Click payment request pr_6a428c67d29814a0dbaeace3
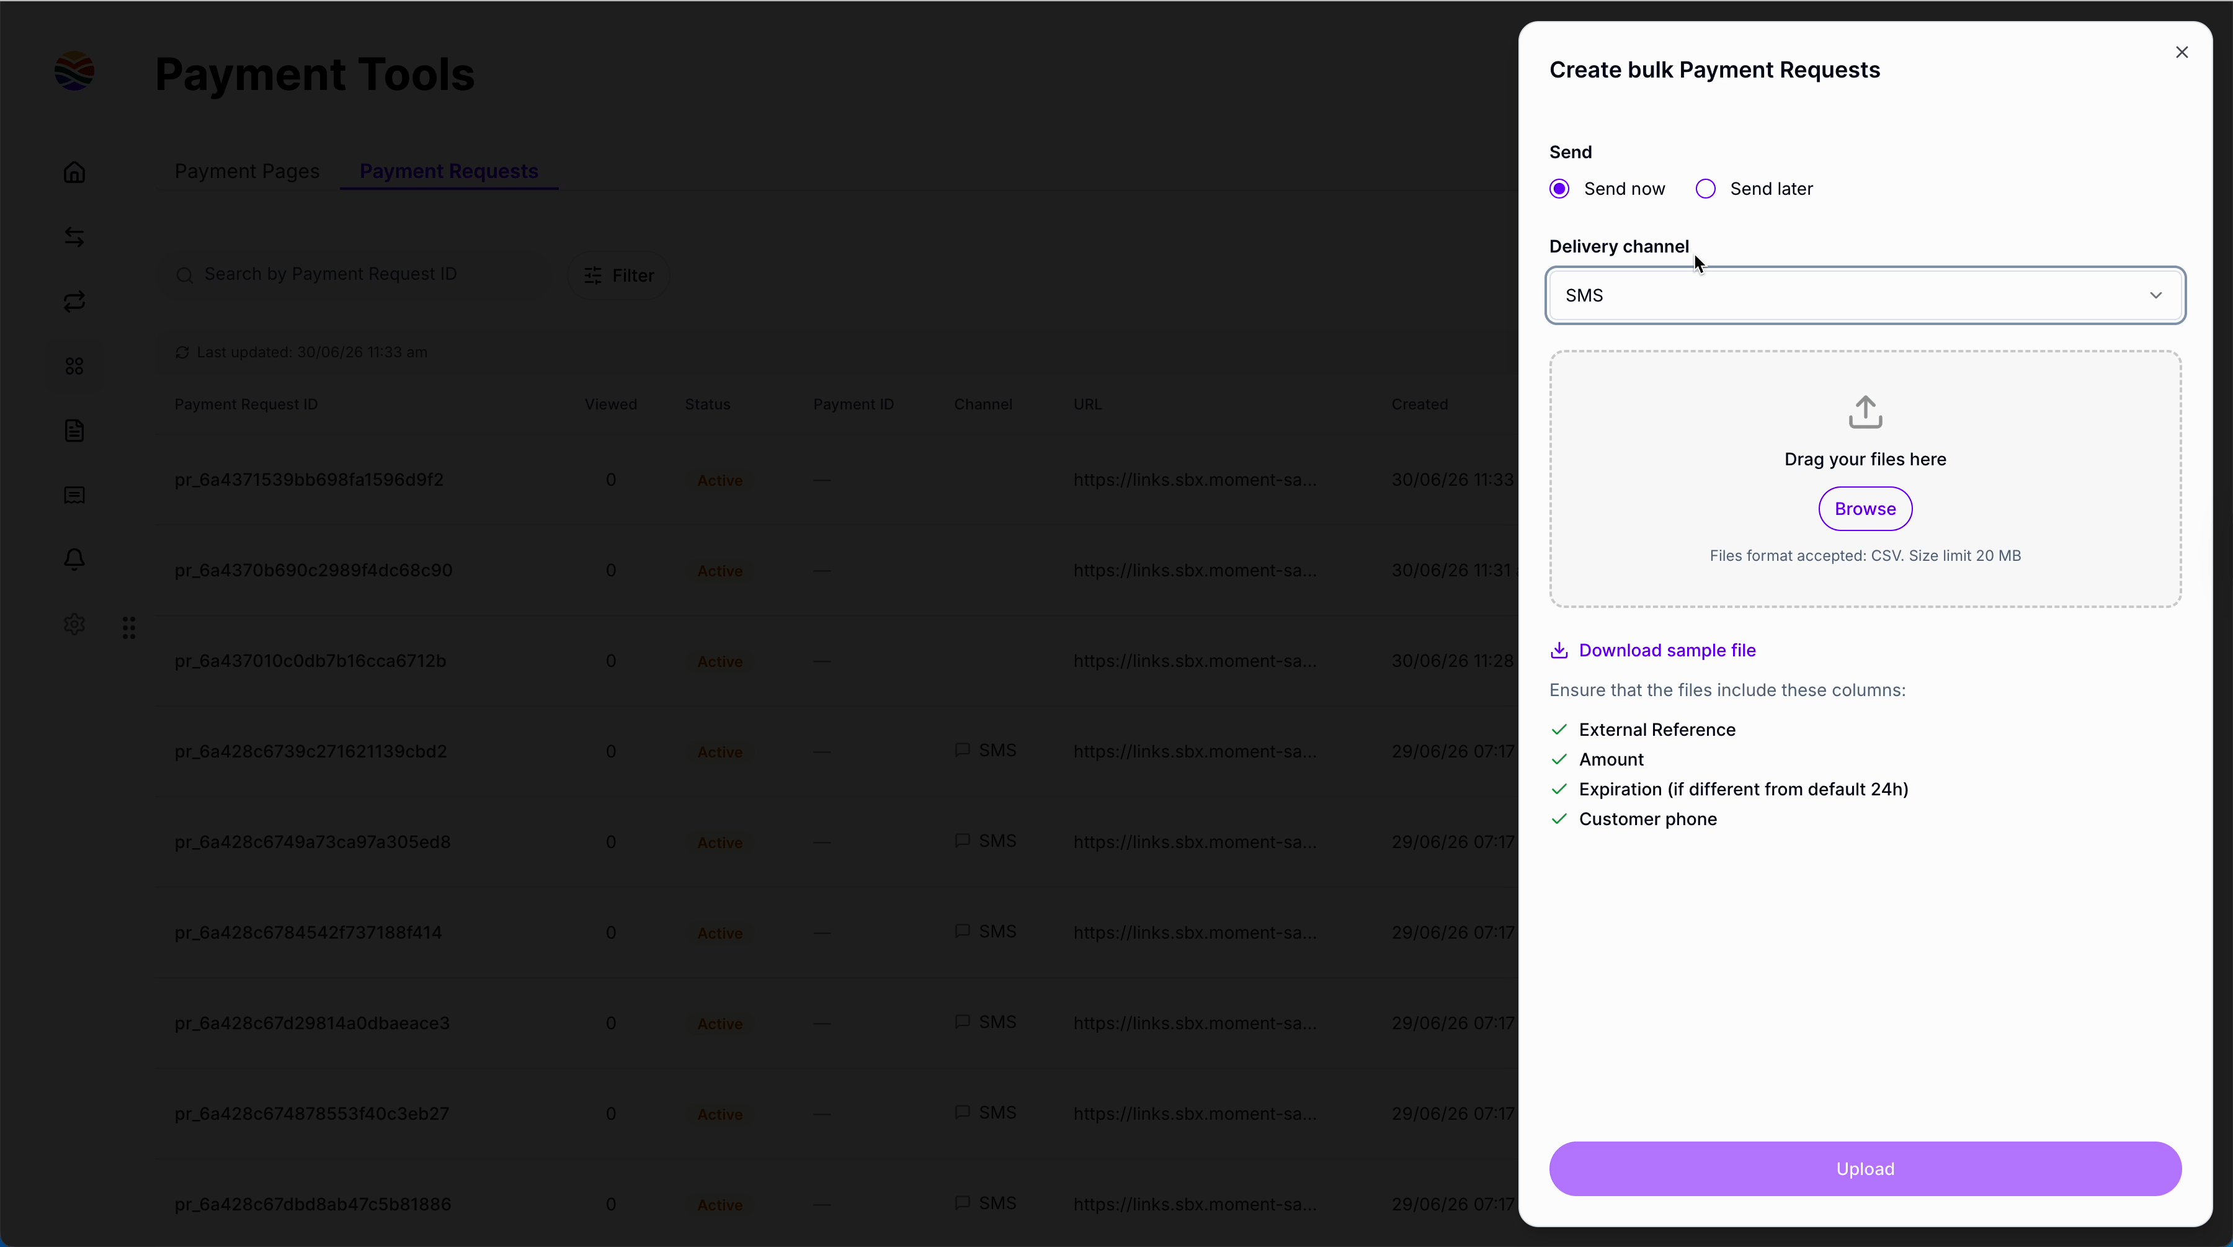2233x1247 pixels. 312,1023
